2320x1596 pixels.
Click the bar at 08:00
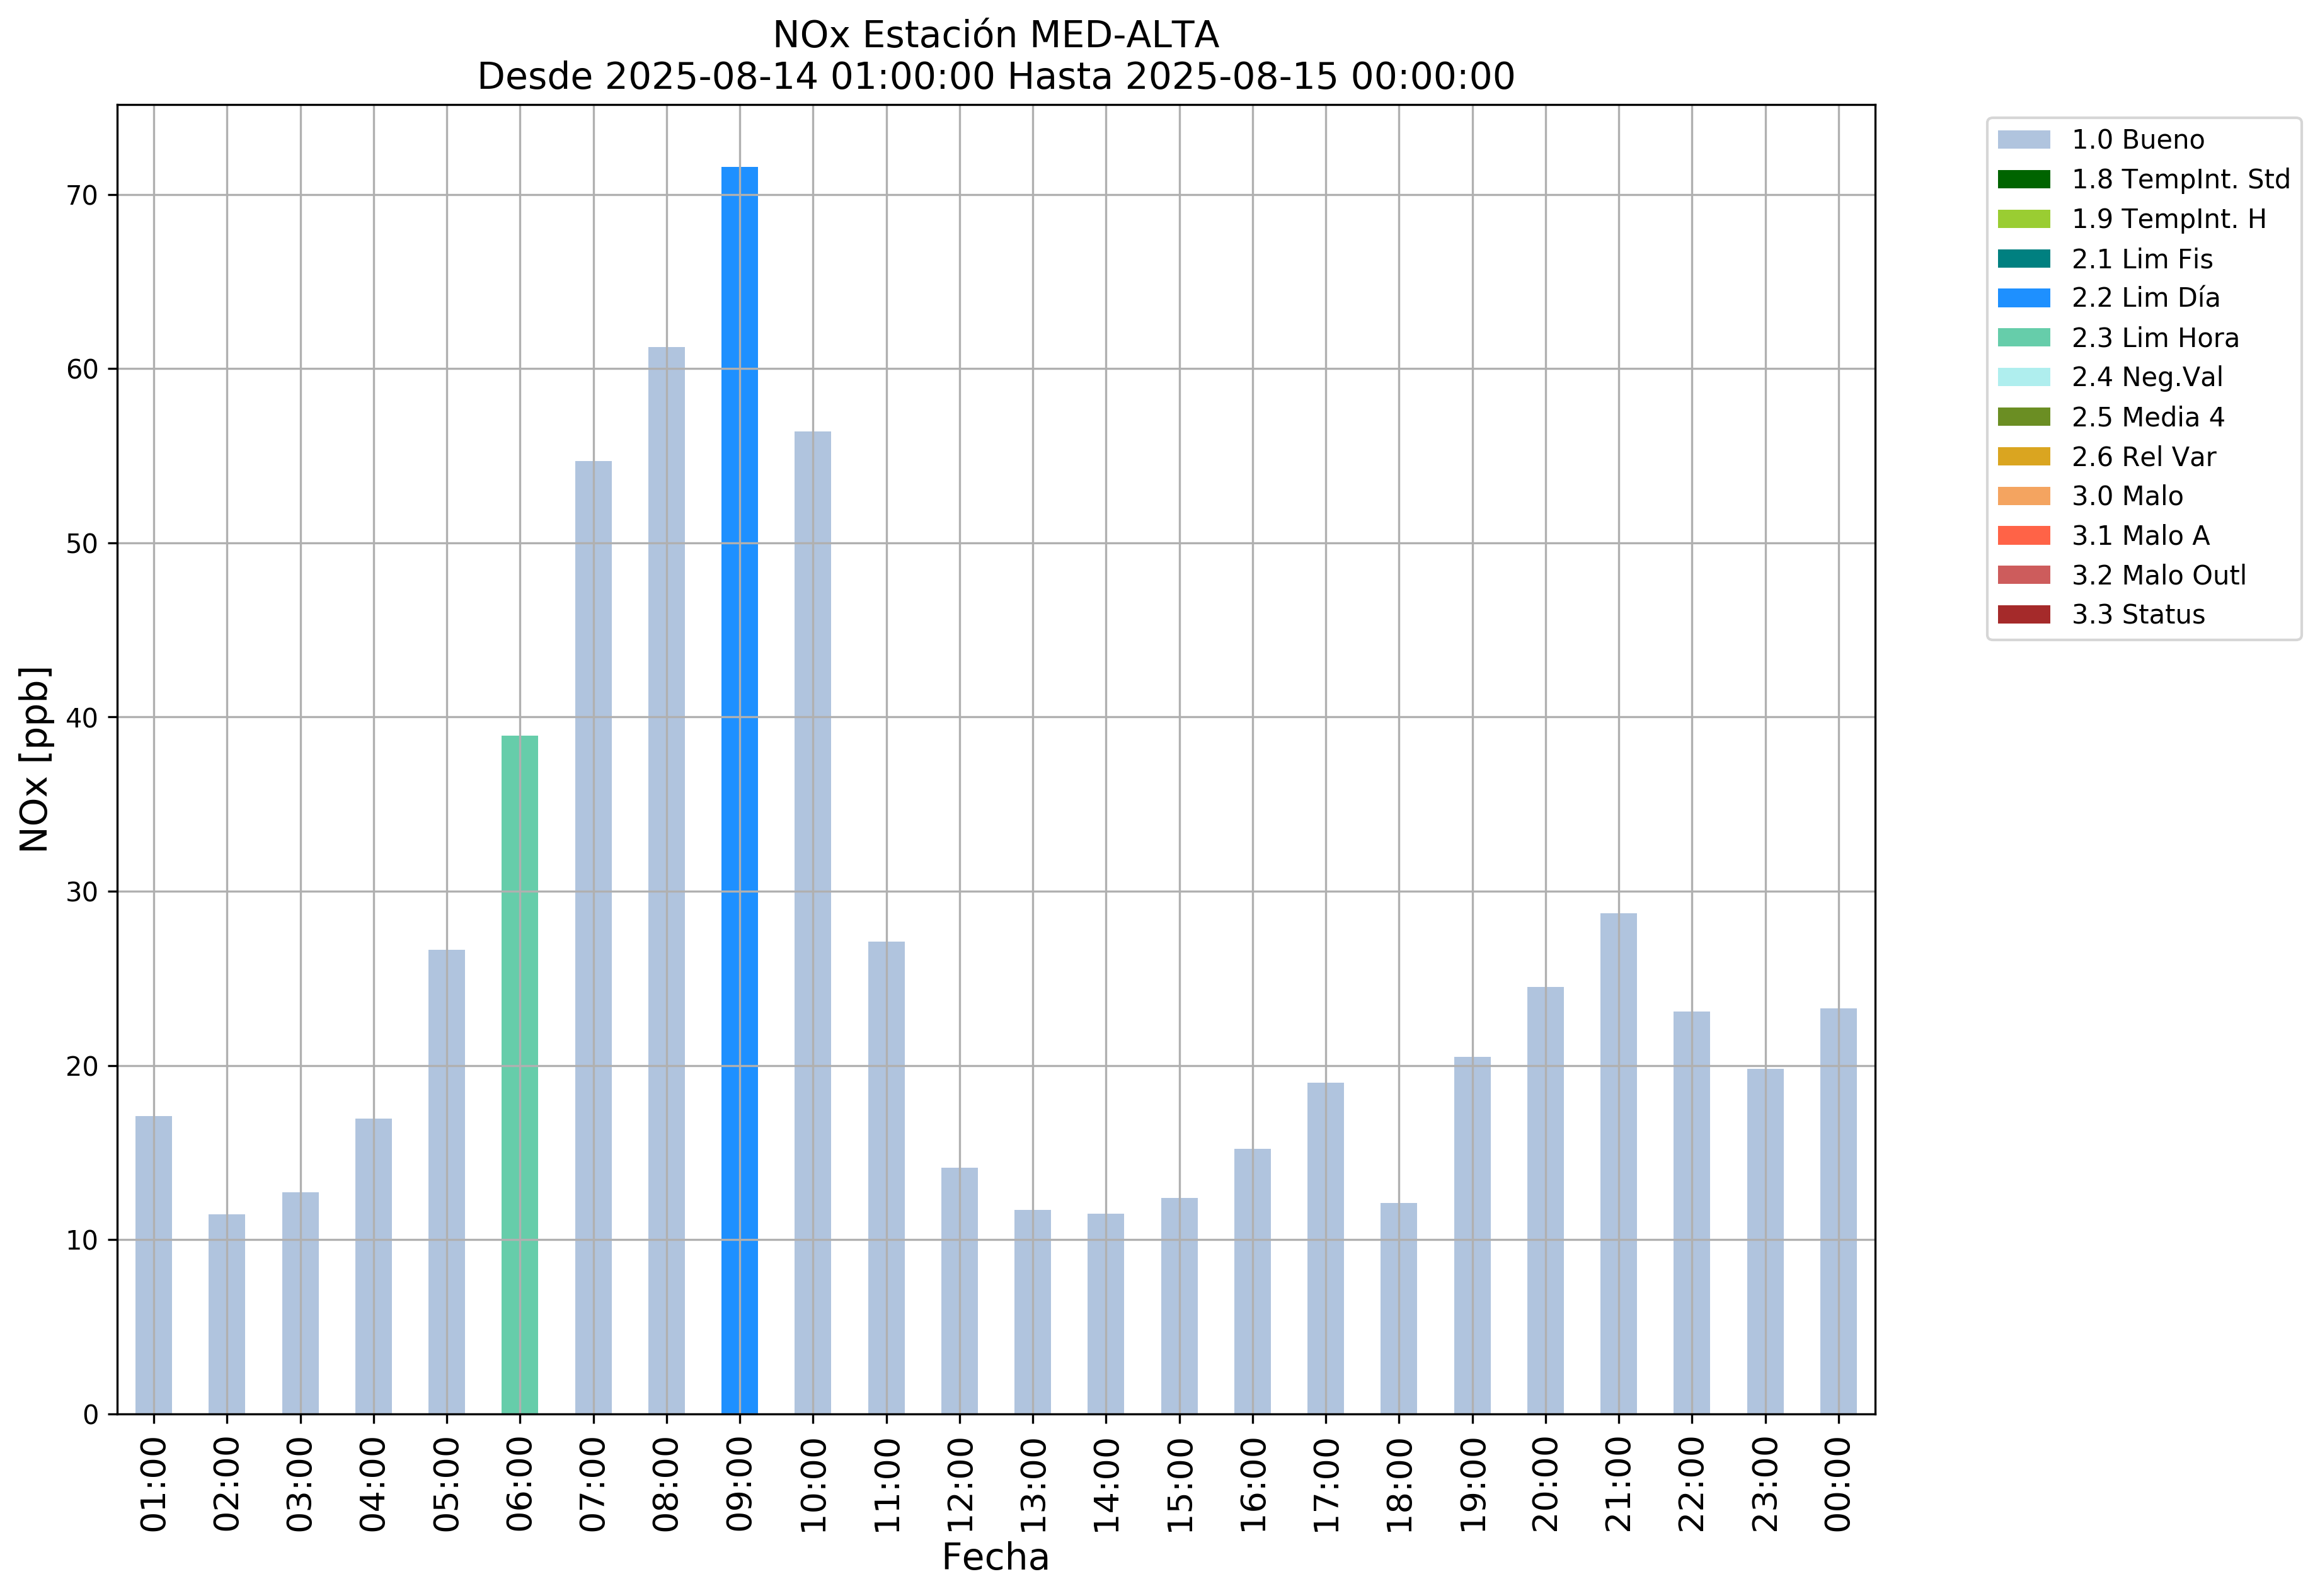[666, 880]
